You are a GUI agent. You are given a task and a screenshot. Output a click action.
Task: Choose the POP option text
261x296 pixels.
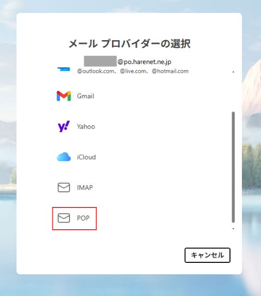[x=83, y=218]
